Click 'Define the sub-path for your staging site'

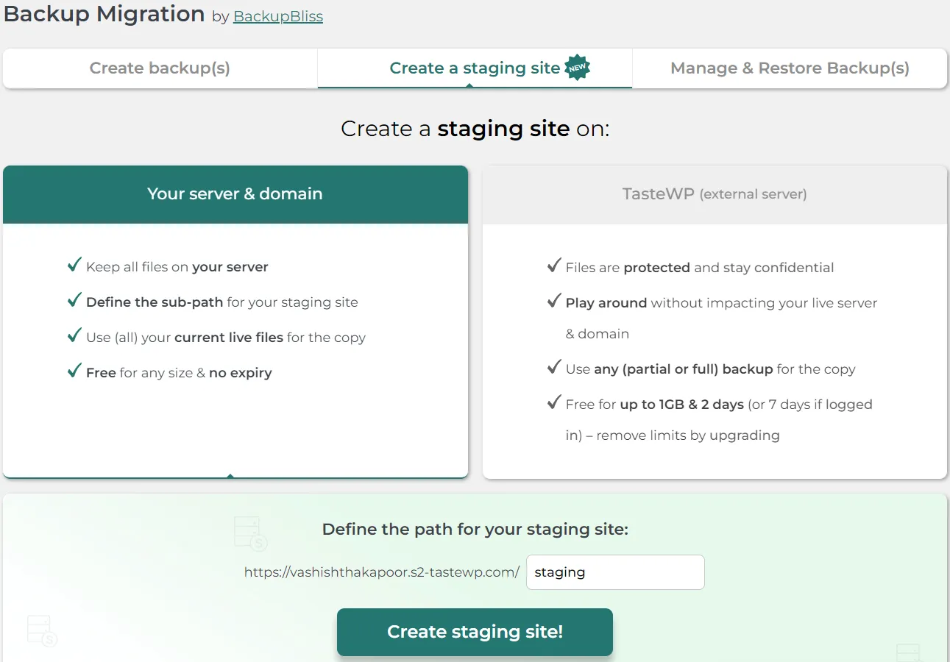pyautogui.click(x=222, y=302)
